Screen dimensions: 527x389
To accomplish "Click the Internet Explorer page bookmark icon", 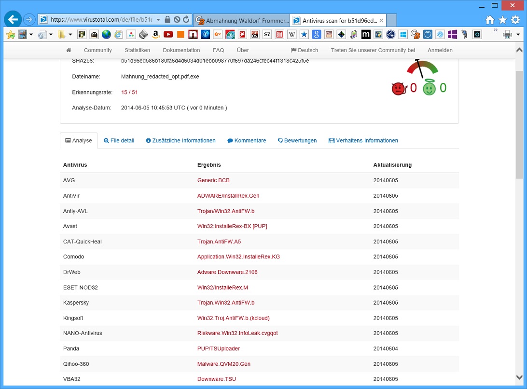I will 119,34.
